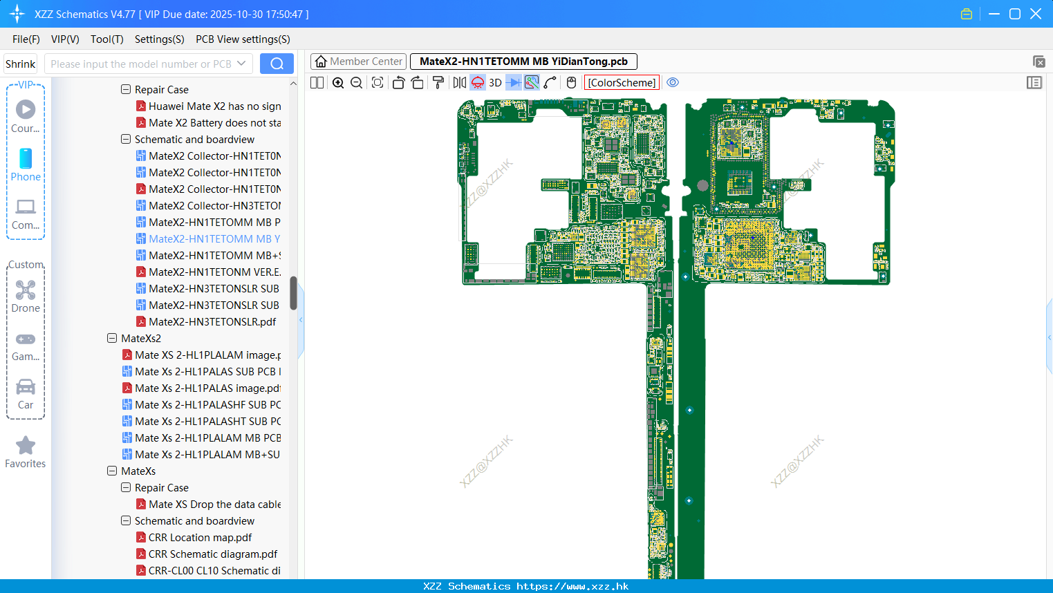Collapse the MateX2 Repair Case folder

pos(126,89)
